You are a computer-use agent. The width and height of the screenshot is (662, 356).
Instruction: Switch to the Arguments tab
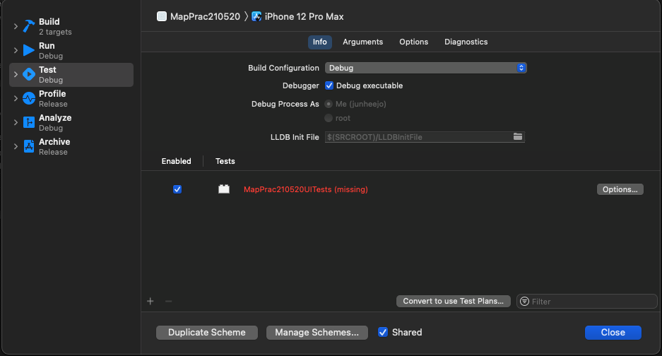pyautogui.click(x=362, y=42)
